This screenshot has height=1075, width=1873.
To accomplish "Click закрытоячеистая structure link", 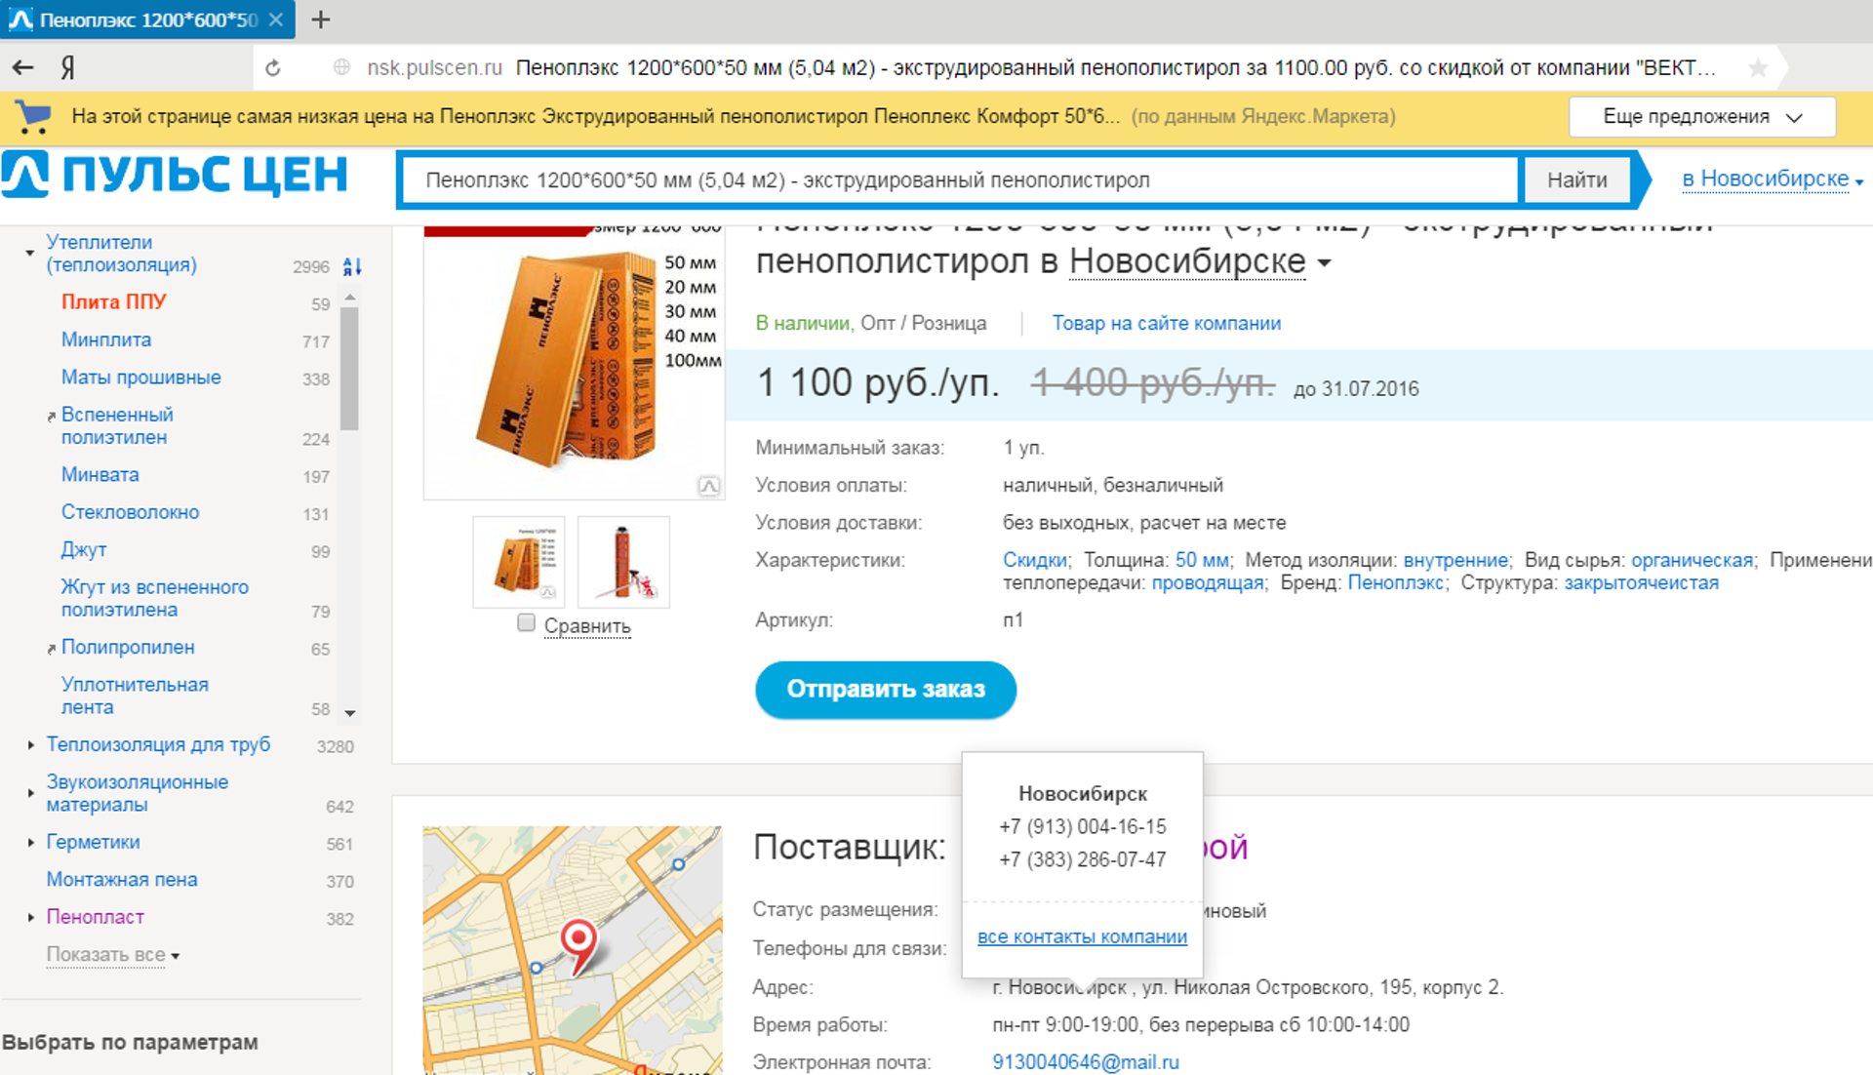I will [1641, 583].
